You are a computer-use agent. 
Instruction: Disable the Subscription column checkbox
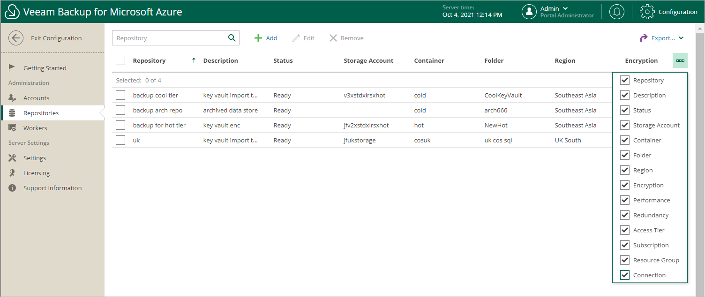tap(625, 245)
